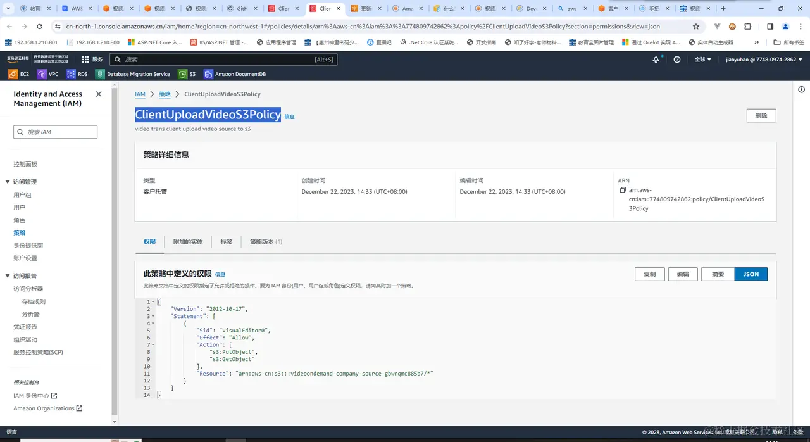Open the jiaoyubao account menu
The image size is (810, 442).
pos(764,59)
